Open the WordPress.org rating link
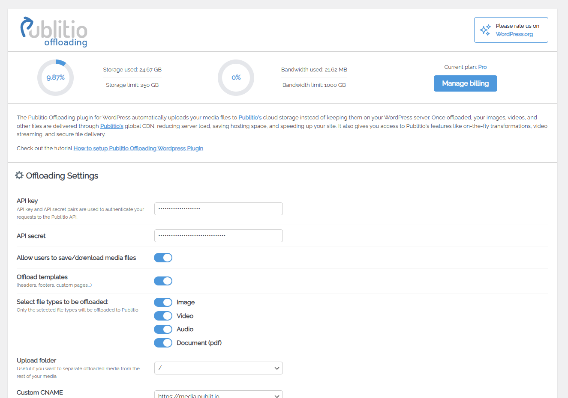The width and height of the screenshot is (568, 398). [514, 34]
